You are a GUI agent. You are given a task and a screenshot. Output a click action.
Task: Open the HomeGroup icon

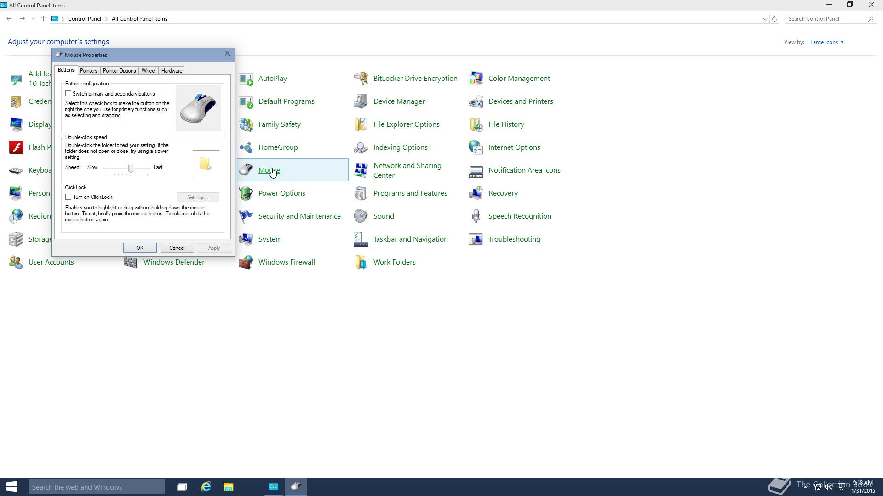(x=246, y=147)
